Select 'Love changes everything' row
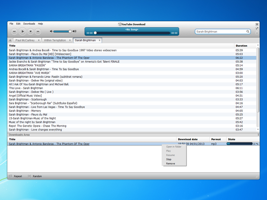The image size is (267, 200). click(132, 130)
